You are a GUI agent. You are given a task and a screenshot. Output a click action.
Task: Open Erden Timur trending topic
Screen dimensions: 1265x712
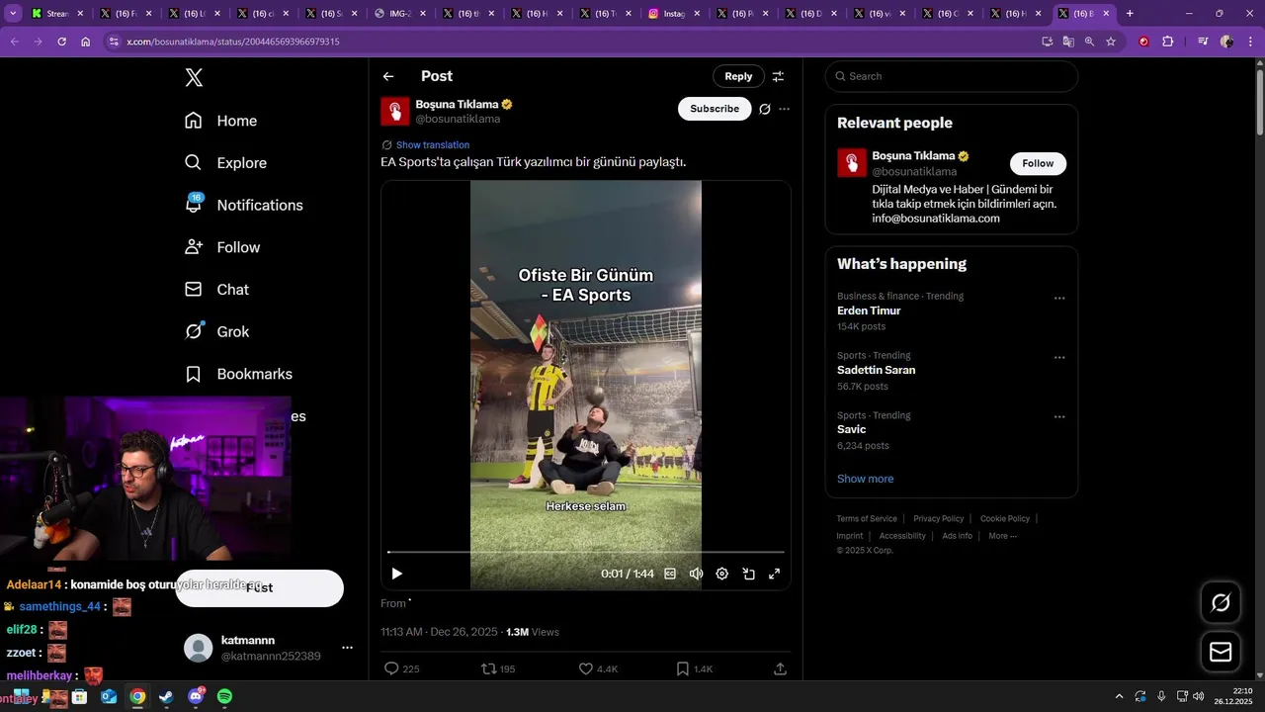pos(869,311)
